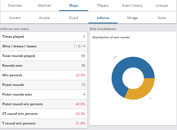Click the CT chart label
Screen dimensions: 177x130
pyautogui.click(x=115, y=58)
